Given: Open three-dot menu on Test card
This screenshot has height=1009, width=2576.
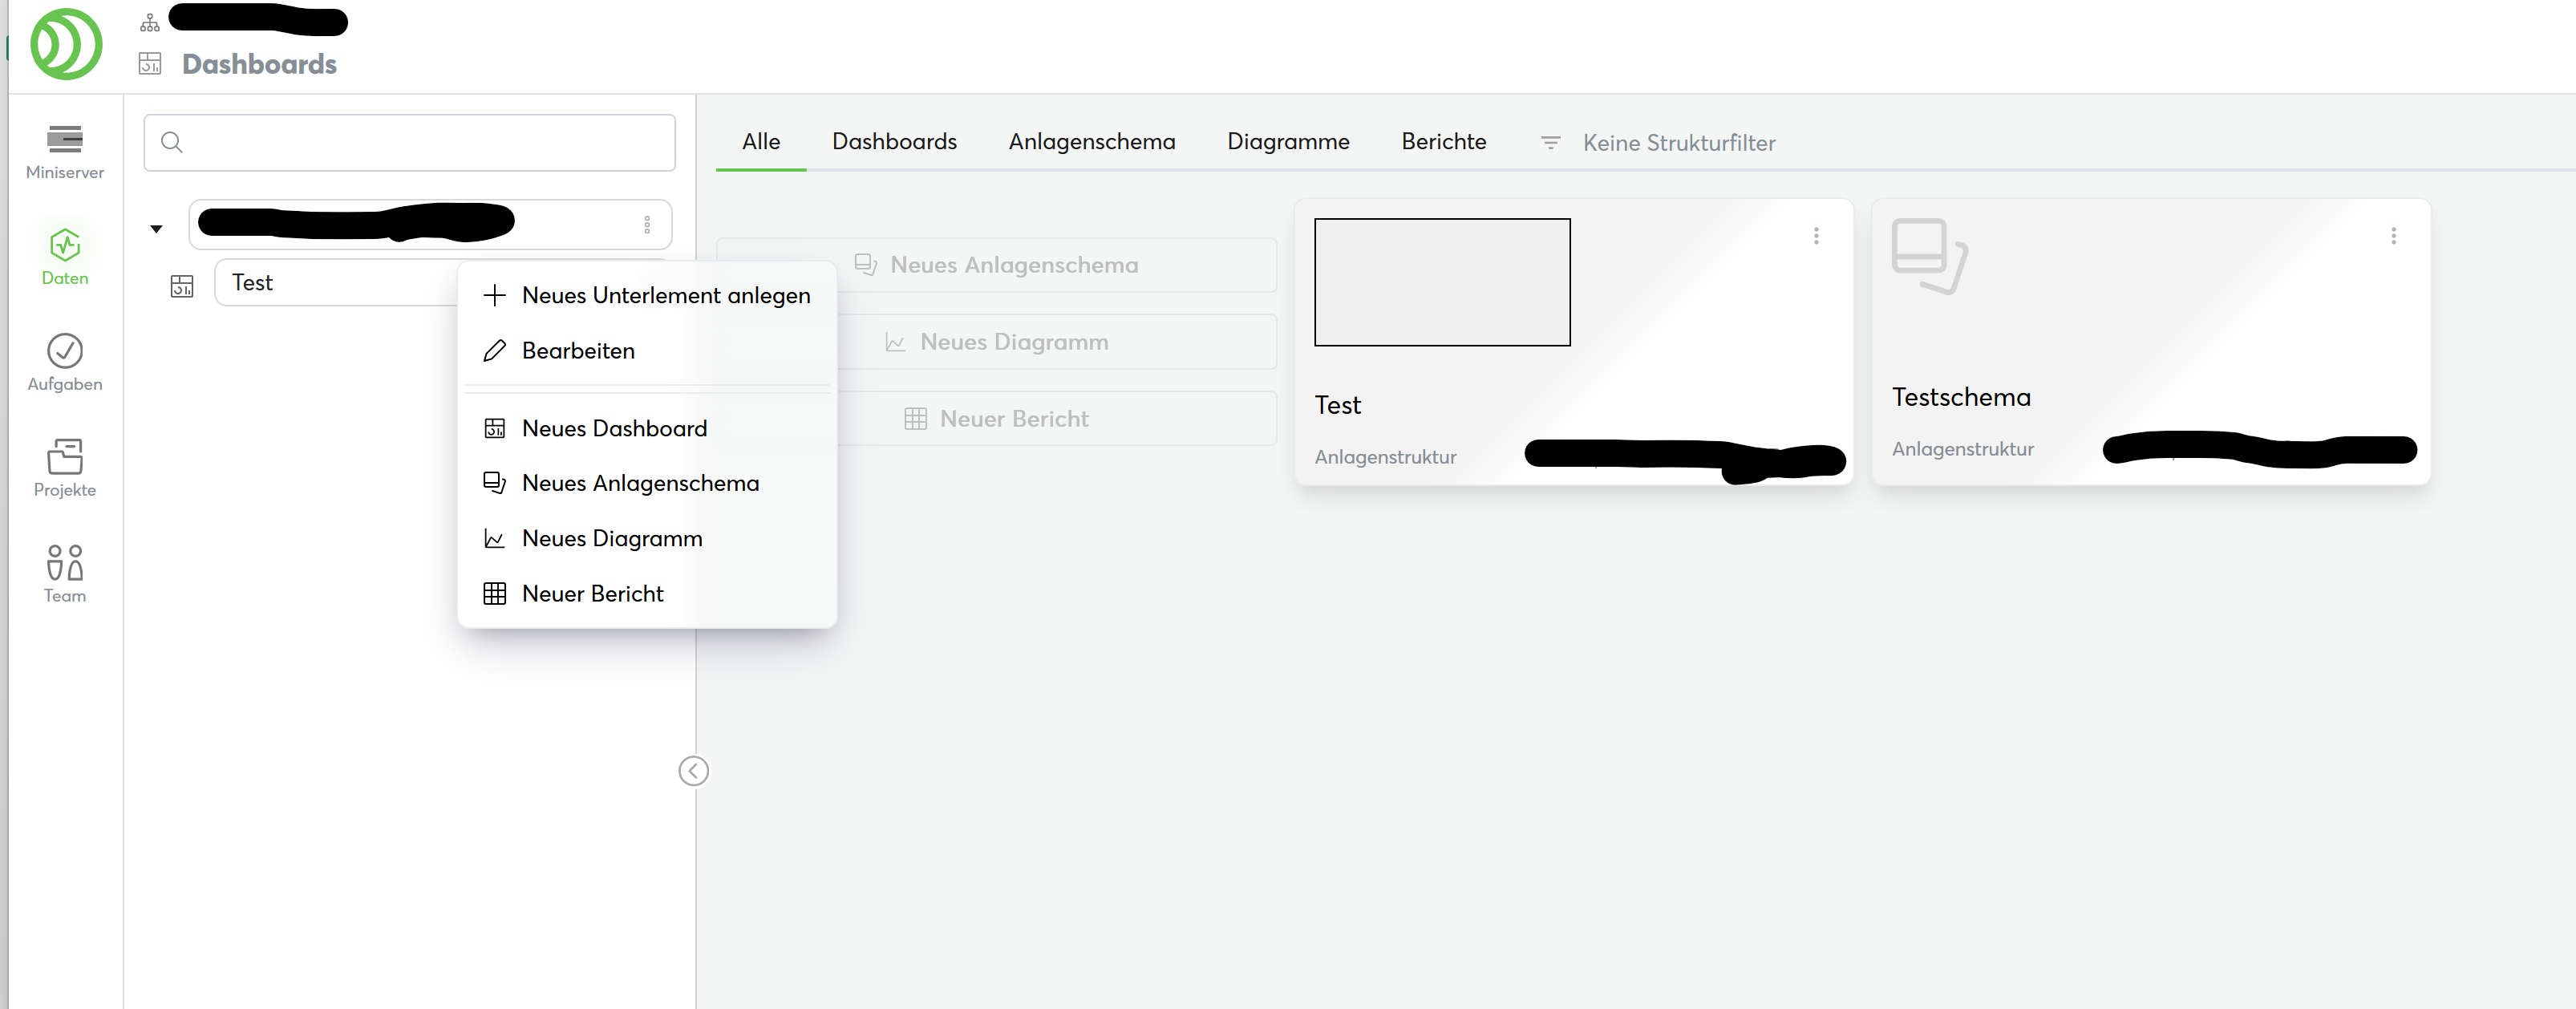Looking at the screenshot, I should (1816, 236).
